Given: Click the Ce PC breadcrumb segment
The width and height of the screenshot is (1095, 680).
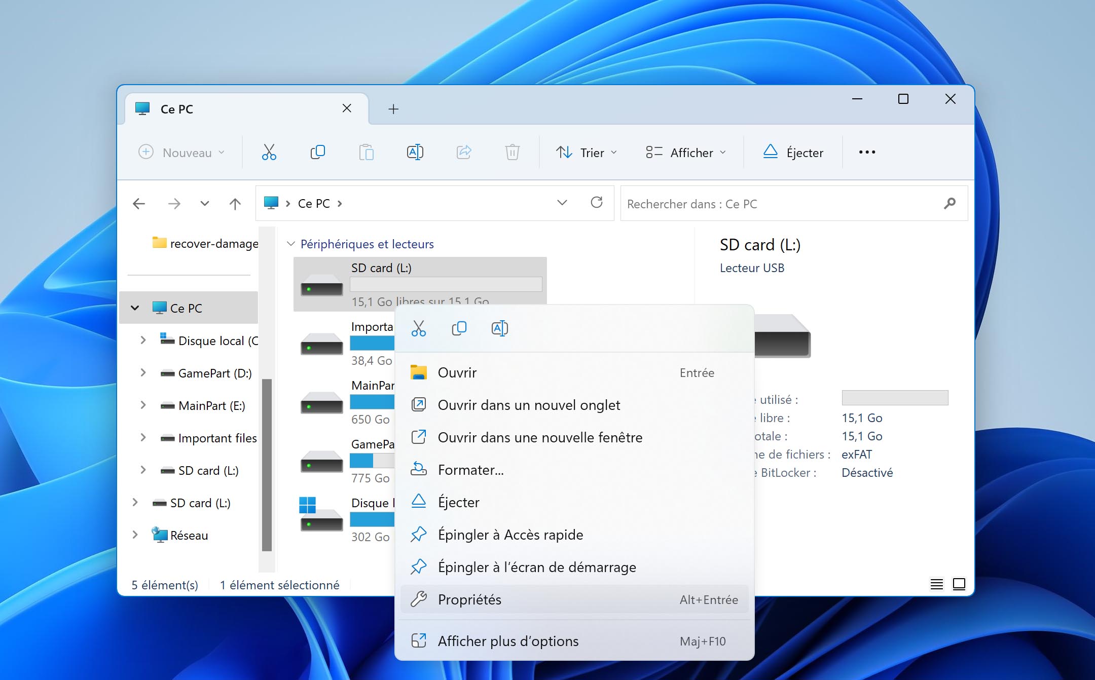Looking at the screenshot, I should (314, 204).
